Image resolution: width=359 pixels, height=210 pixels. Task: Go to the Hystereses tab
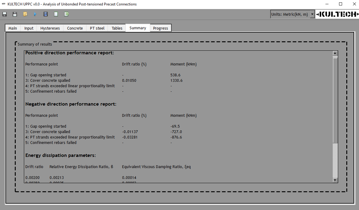[x=50, y=28]
